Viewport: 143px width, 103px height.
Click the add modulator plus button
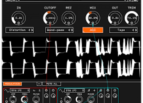tap(39, 84)
